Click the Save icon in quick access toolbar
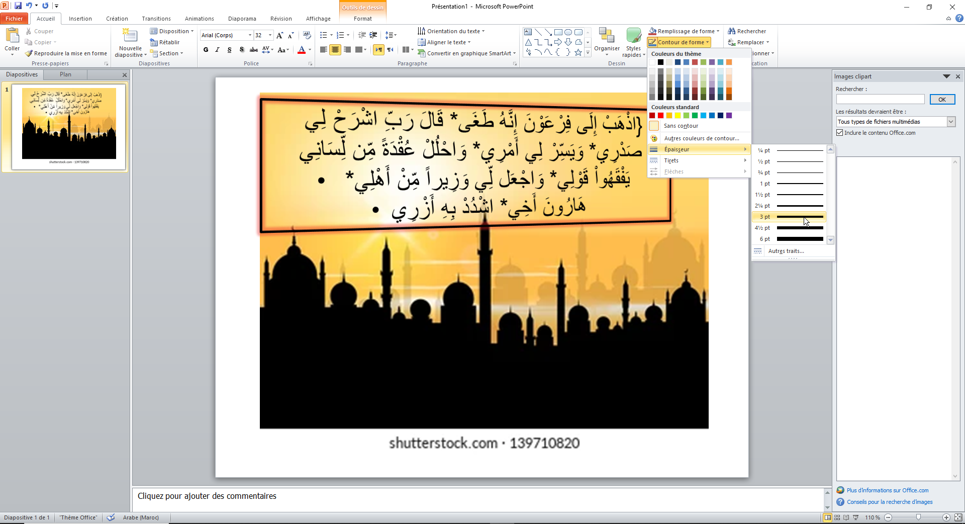This screenshot has width=965, height=524. tap(18, 6)
